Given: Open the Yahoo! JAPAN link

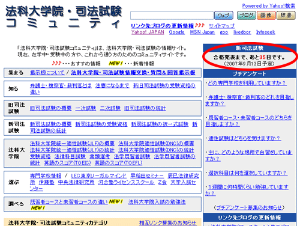Looking at the screenshot, I should [148, 32].
